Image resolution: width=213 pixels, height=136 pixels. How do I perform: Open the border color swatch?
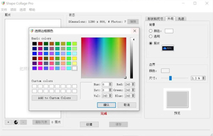coord(165,71)
